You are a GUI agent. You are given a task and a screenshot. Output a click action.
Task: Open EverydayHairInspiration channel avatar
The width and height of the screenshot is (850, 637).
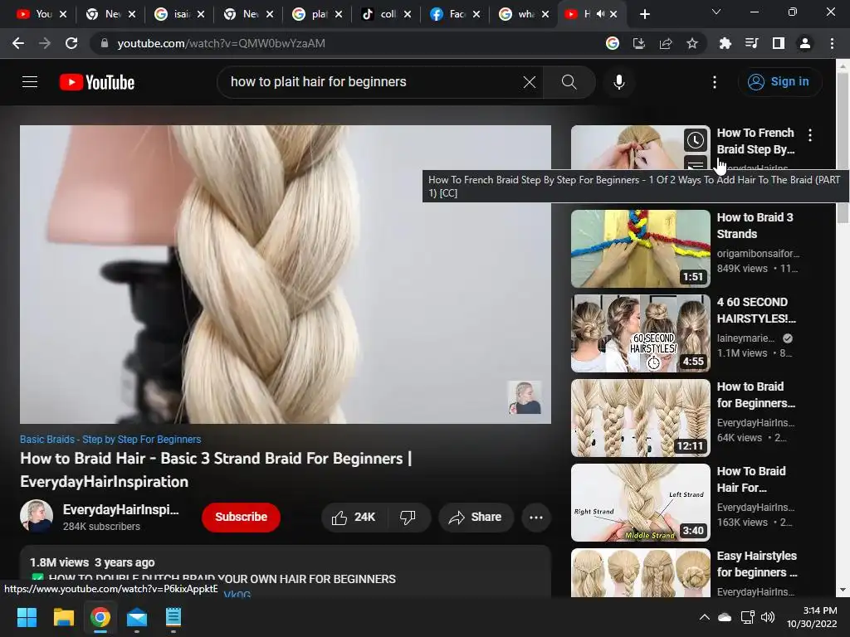point(37,516)
